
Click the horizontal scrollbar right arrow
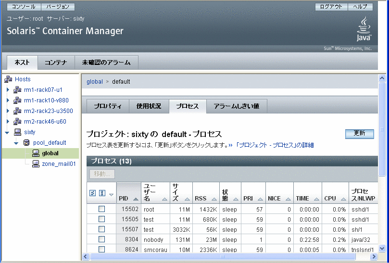coord(374,257)
